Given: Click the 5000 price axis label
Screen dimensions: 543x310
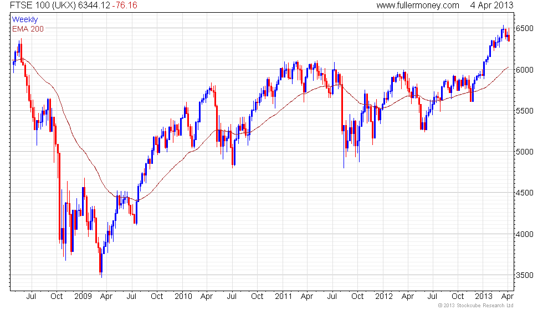Looking at the screenshot, I should point(524,152).
